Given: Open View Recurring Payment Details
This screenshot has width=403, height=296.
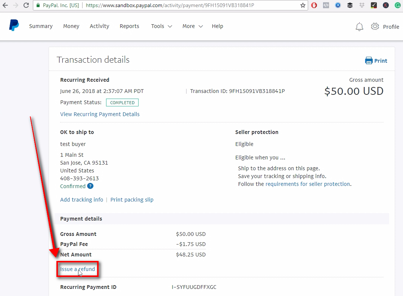Looking at the screenshot, I should tap(100, 114).
